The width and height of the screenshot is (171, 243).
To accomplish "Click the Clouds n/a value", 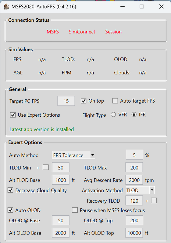I will [x=143, y=73].
